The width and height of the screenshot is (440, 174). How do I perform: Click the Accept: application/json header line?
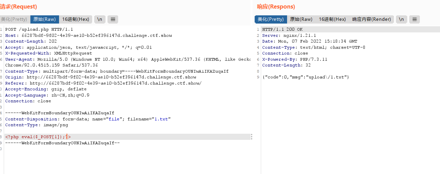pyautogui.click(x=79, y=47)
